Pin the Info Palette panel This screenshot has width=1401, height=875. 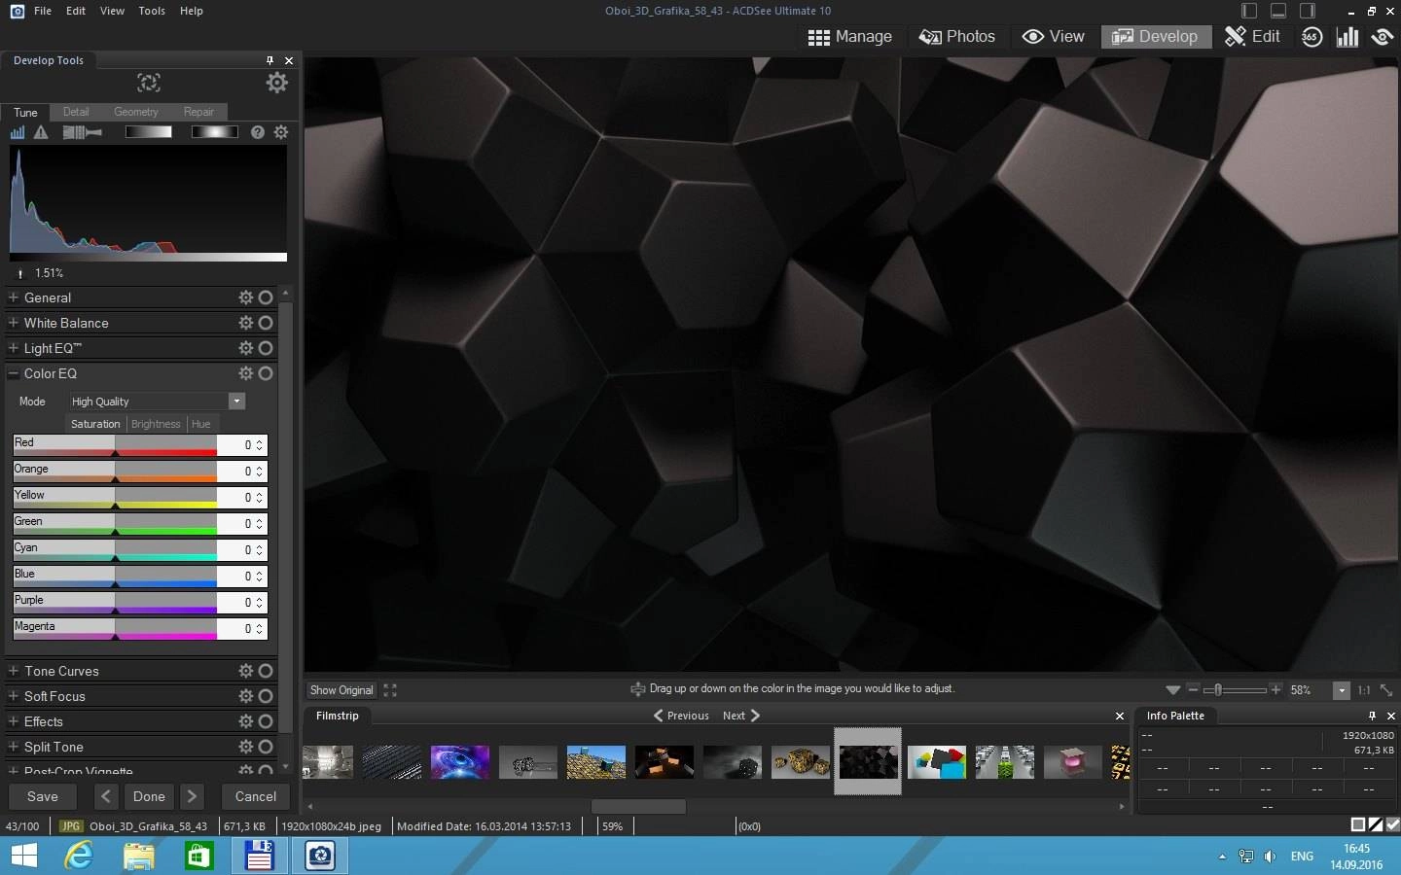[x=1373, y=716]
